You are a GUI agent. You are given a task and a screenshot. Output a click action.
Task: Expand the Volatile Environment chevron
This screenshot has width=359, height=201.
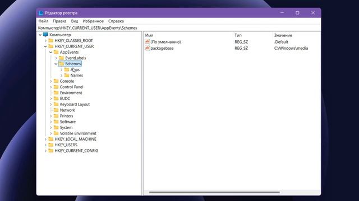click(51, 133)
